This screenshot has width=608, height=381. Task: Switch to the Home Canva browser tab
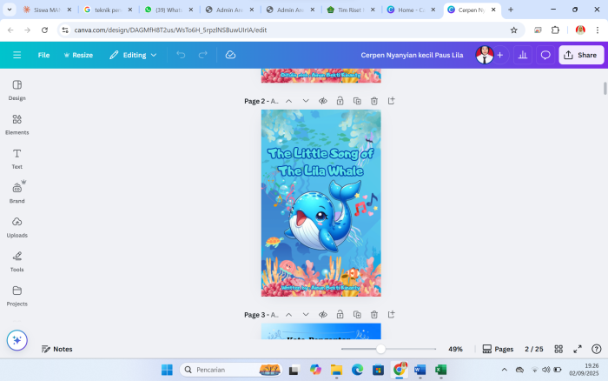pos(411,10)
